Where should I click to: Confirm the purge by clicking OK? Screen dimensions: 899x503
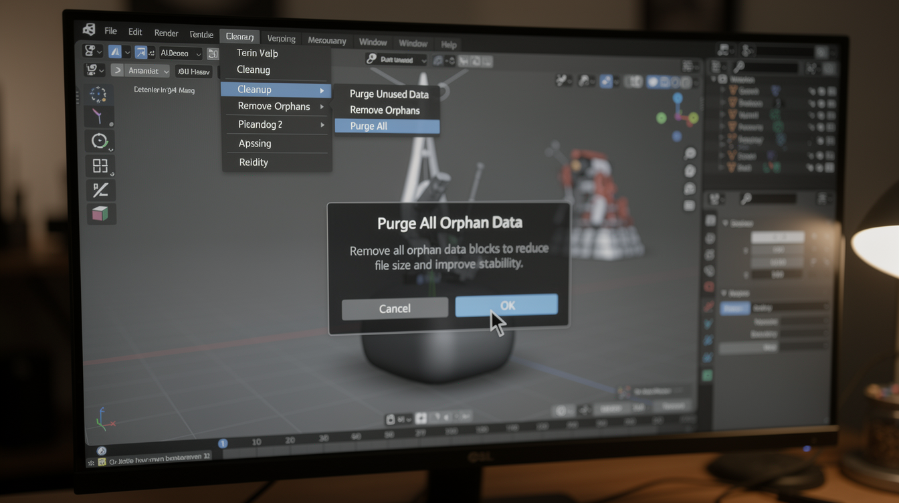[x=506, y=306]
